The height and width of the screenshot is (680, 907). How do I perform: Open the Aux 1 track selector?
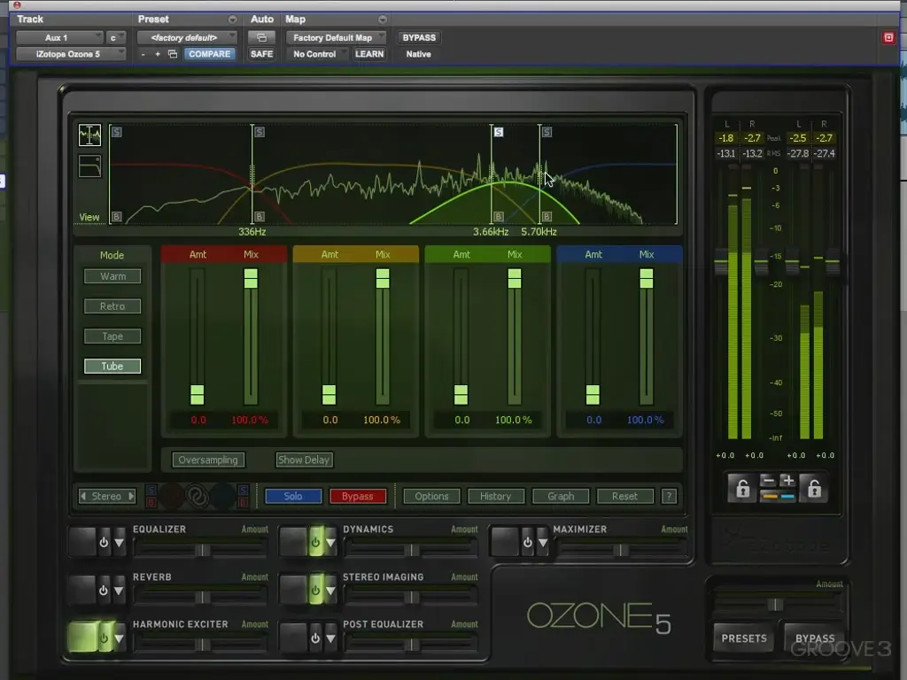point(59,37)
